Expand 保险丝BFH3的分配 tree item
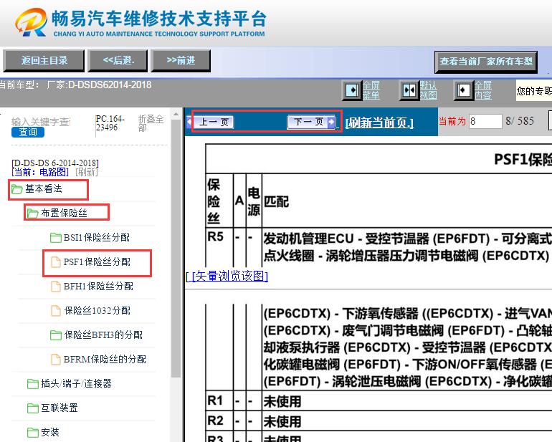Image resolution: width=552 pixels, height=442 pixels. [103, 335]
